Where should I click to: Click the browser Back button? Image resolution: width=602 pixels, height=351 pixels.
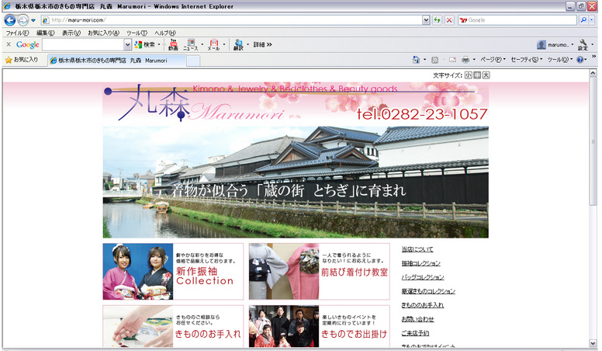click(x=10, y=20)
